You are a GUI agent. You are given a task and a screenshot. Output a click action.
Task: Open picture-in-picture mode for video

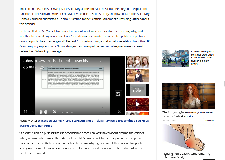(118, 94)
